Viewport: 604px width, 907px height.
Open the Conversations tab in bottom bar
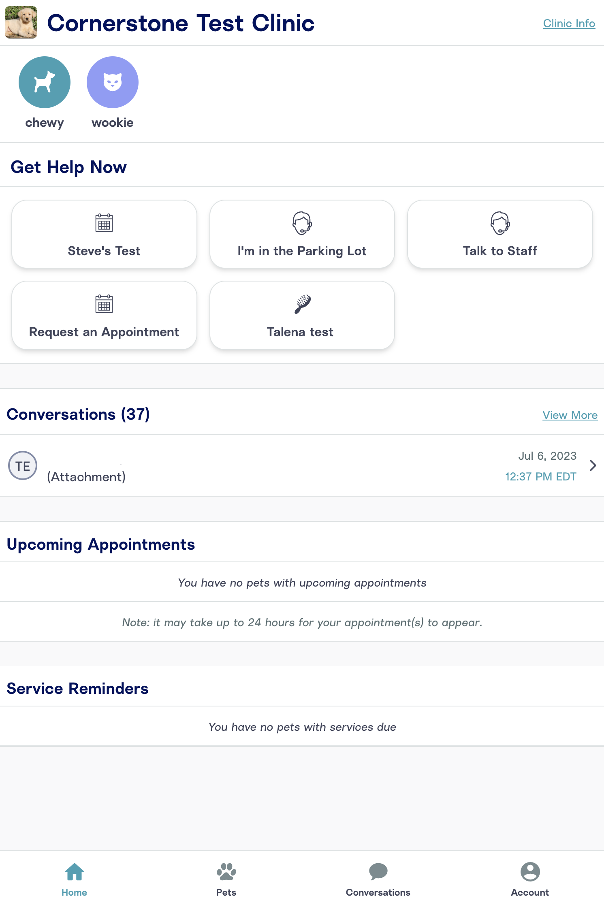378,879
